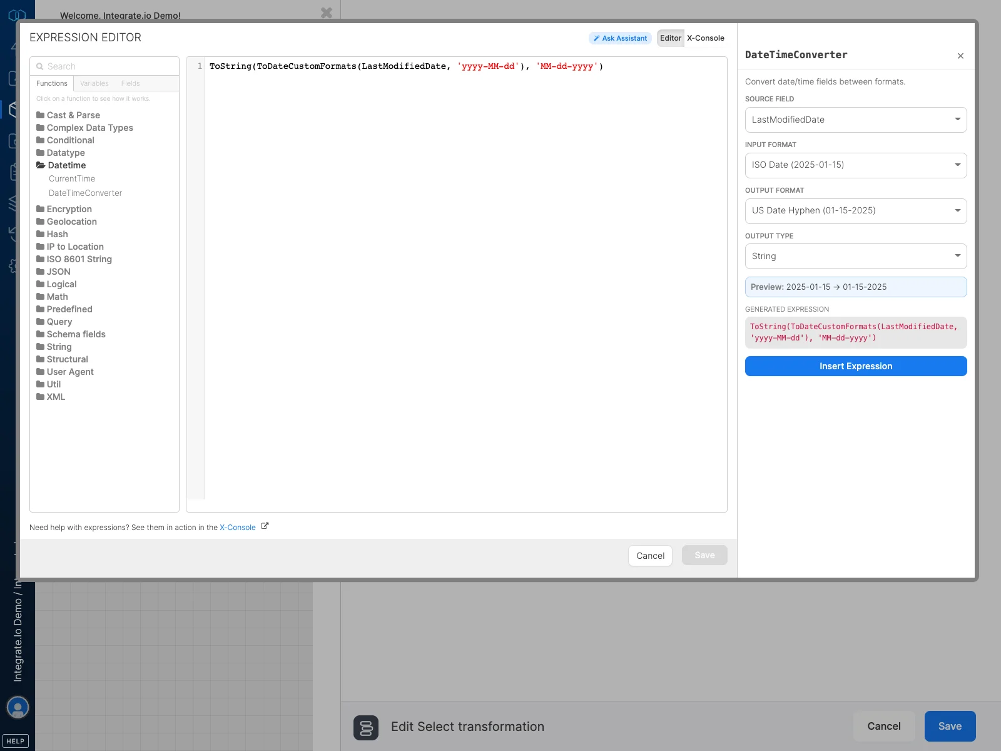Open the Input Format dropdown
This screenshot has height=751, width=1001.
(856, 165)
